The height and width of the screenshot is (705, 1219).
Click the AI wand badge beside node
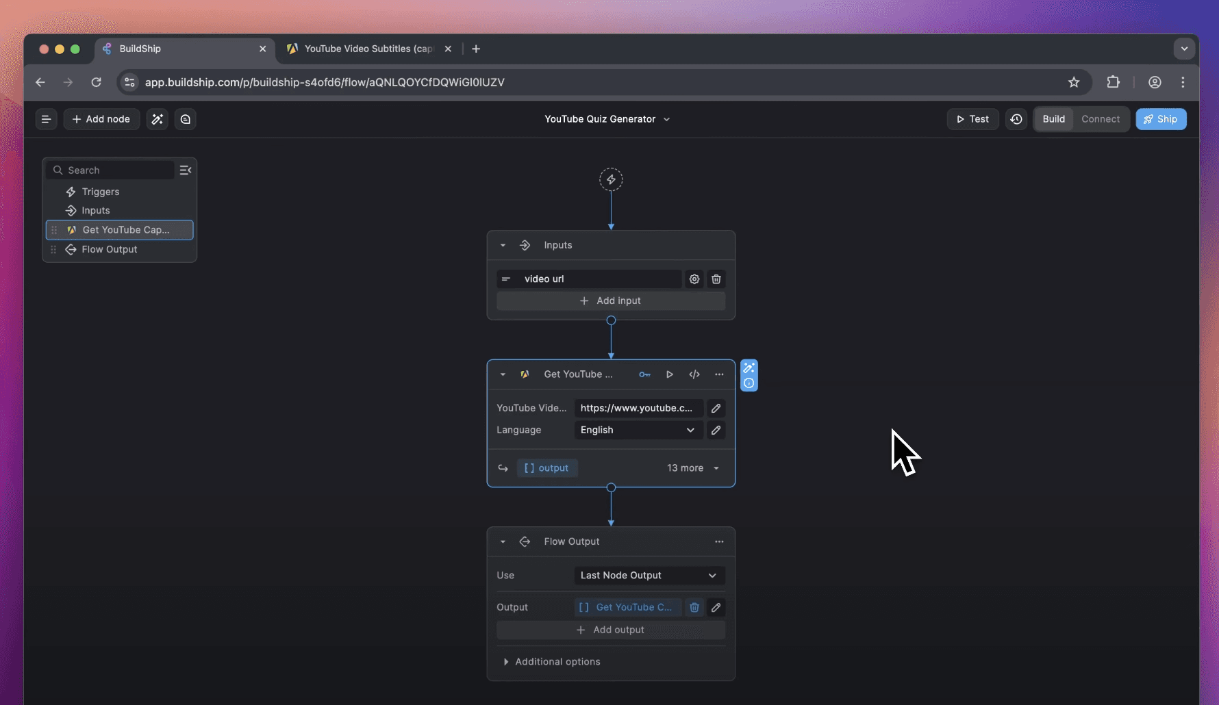tap(749, 368)
